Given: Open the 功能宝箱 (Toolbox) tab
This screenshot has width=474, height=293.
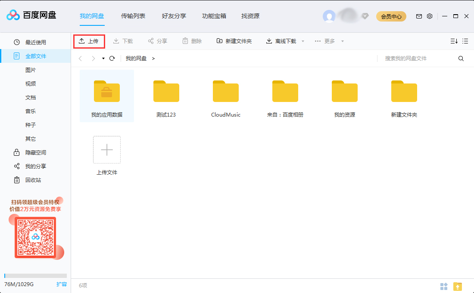Looking at the screenshot, I should pos(214,16).
